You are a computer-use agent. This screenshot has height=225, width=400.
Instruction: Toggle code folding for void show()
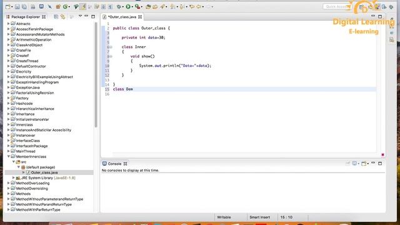111,56
